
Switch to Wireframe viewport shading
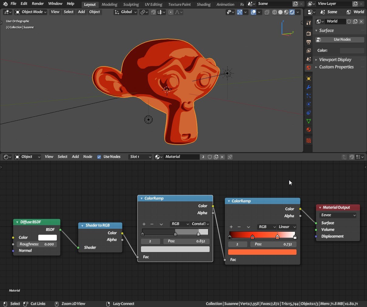tap(275, 12)
